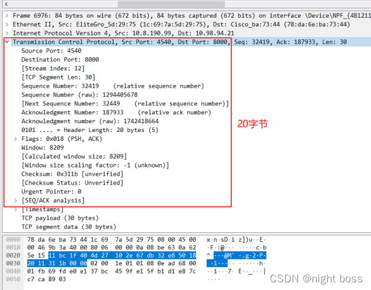Select the Window: 8209 row
The width and height of the screenshot is (371, 290).
tap(42, 148)
